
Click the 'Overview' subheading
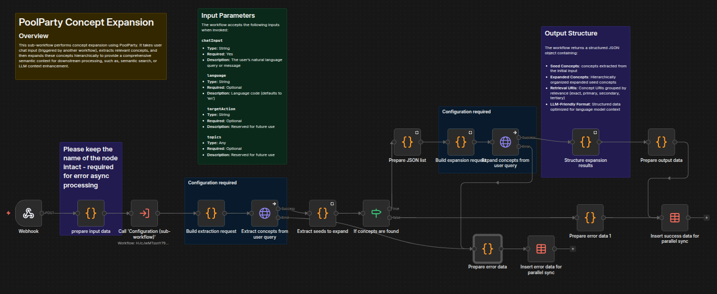(x=33, y=36)
